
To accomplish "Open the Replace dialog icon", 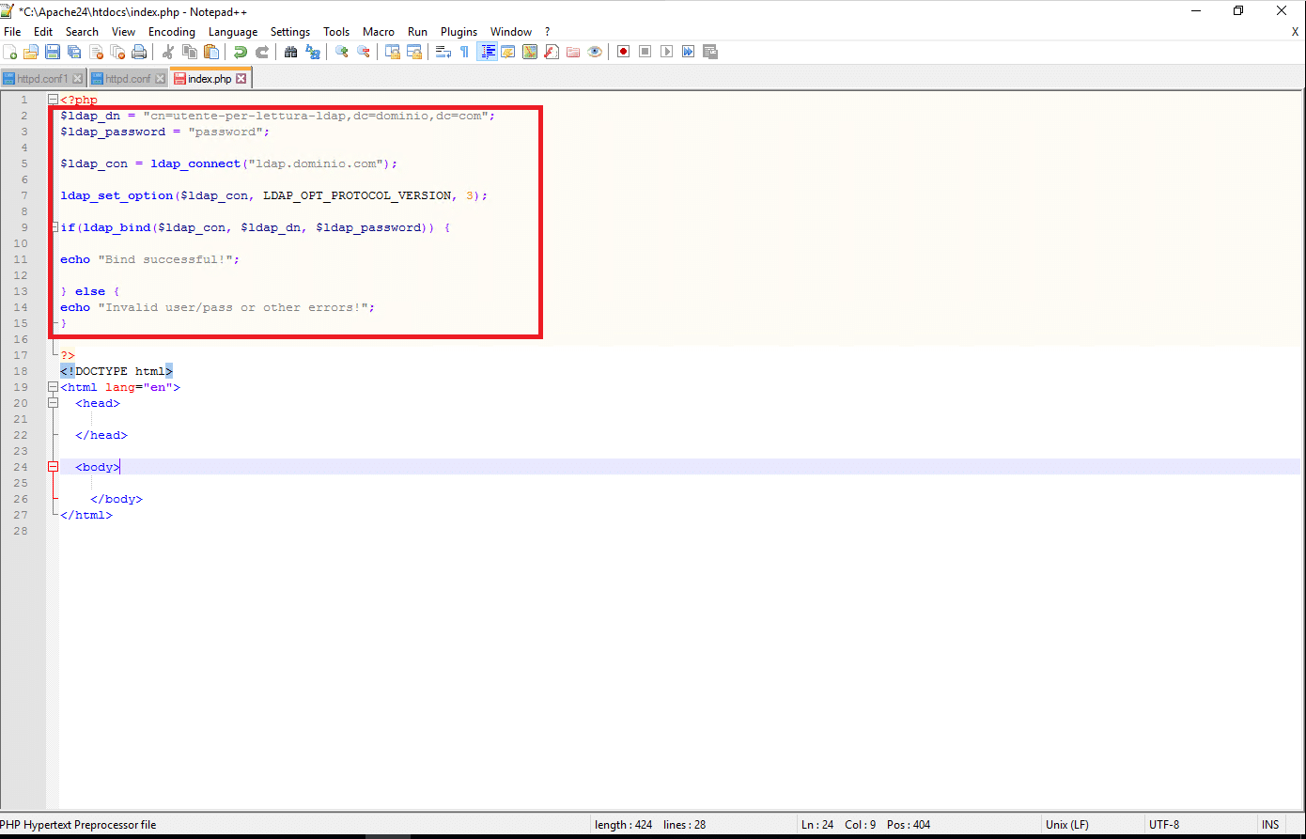I will pos(313,52).
